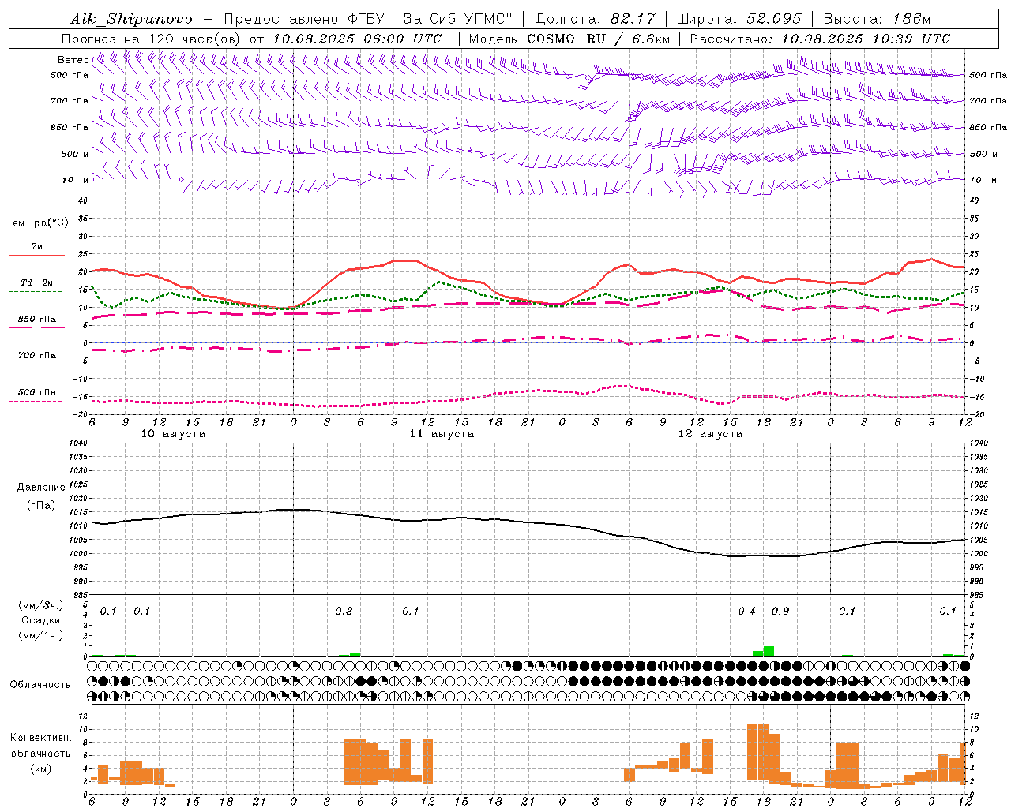Click the '(мм/1ч.)' hourly precipitation unit label
The image size is (1011, 808).
[x=40, y=635]
